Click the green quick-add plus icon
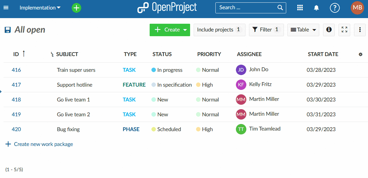 click(x=76, y=8)
